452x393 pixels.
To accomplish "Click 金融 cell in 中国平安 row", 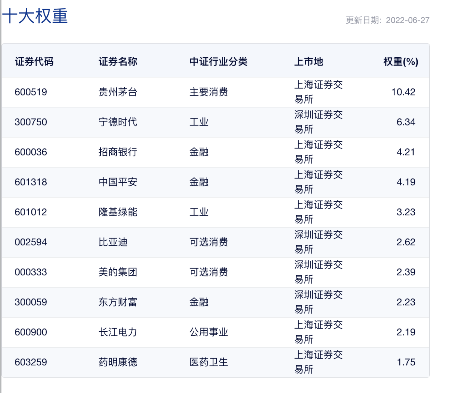I will coord(199,182).
